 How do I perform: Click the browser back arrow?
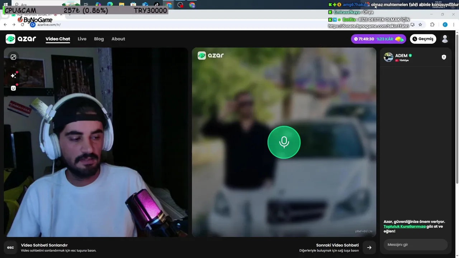point(5,25)
